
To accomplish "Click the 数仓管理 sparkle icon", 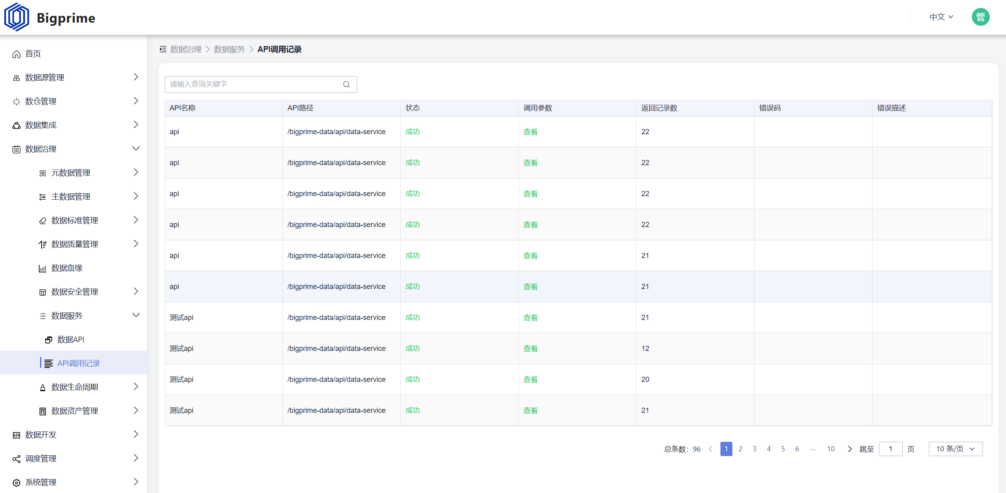I will [x=16, y=102].
